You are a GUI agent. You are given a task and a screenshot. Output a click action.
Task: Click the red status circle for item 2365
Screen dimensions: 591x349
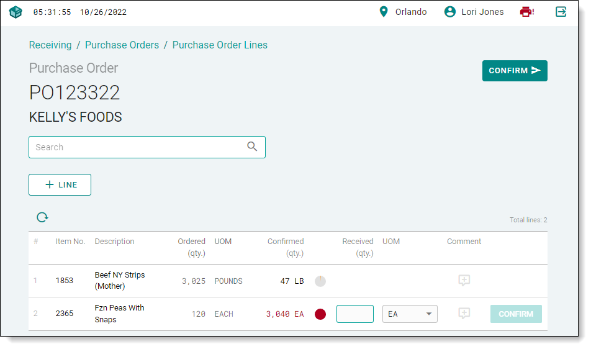[320, 314]
